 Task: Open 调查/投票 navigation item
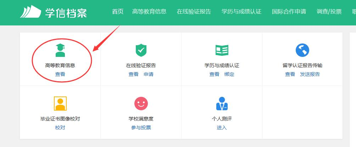(x=329, y=12)
